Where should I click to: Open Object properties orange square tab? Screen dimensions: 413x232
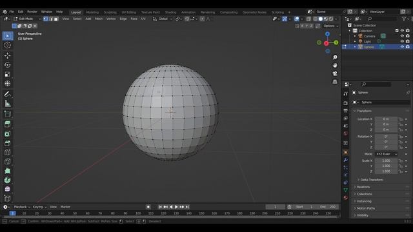(346, 153)
